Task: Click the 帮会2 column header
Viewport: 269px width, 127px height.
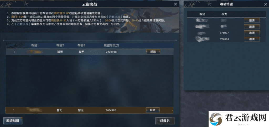Action: click(60, 45)
